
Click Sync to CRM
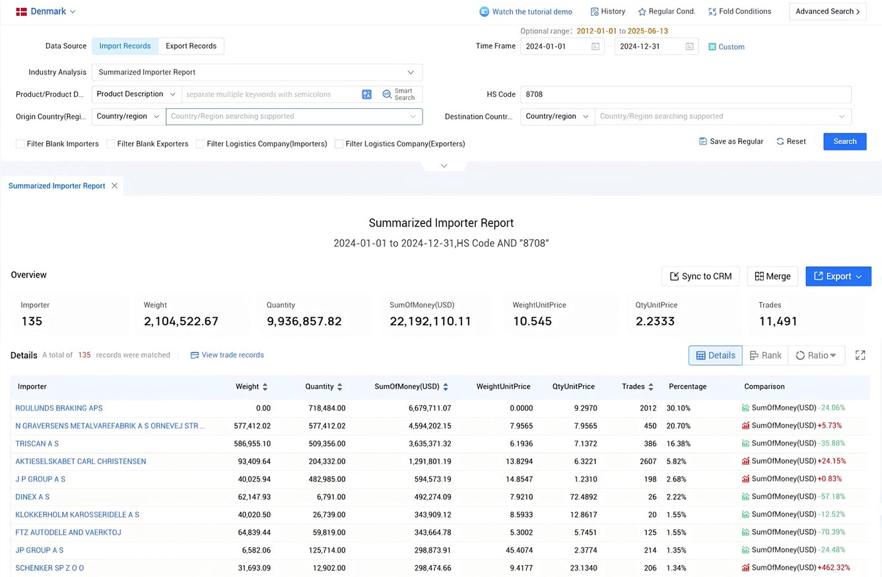[700, 276]
